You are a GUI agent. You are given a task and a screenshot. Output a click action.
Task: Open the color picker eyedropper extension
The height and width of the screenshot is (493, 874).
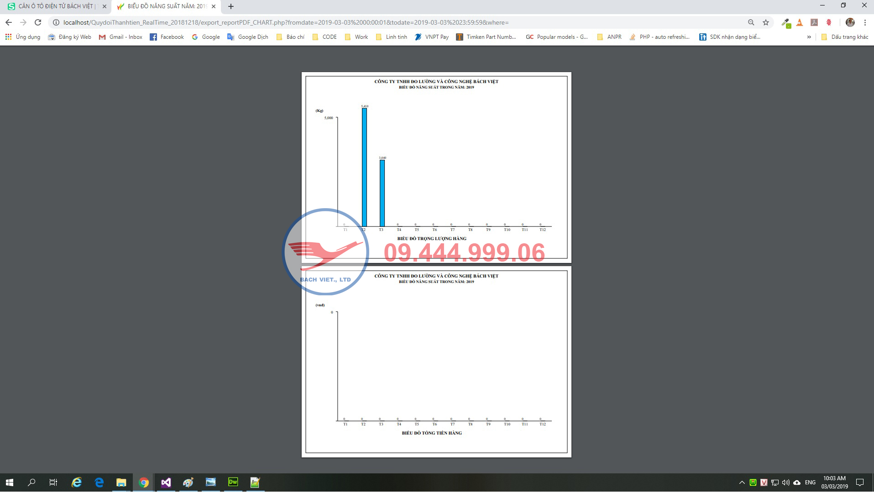coord(786,22)
